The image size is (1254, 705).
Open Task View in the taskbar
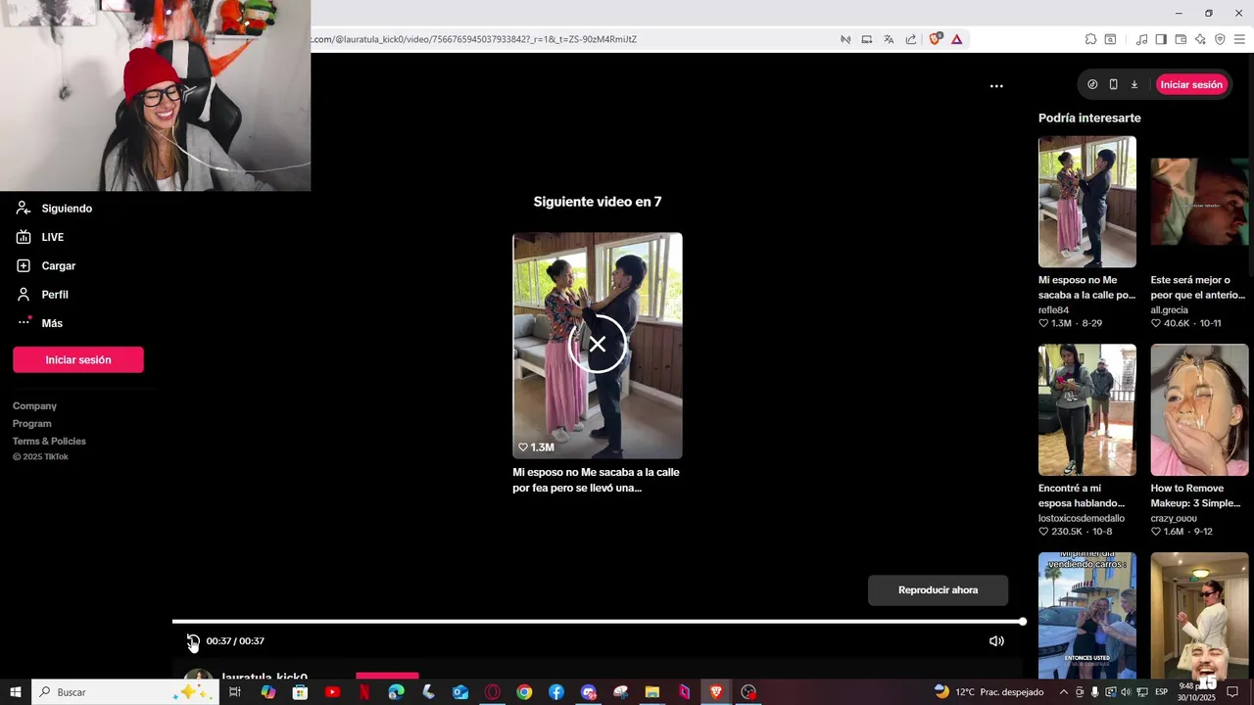coord(235,692)
